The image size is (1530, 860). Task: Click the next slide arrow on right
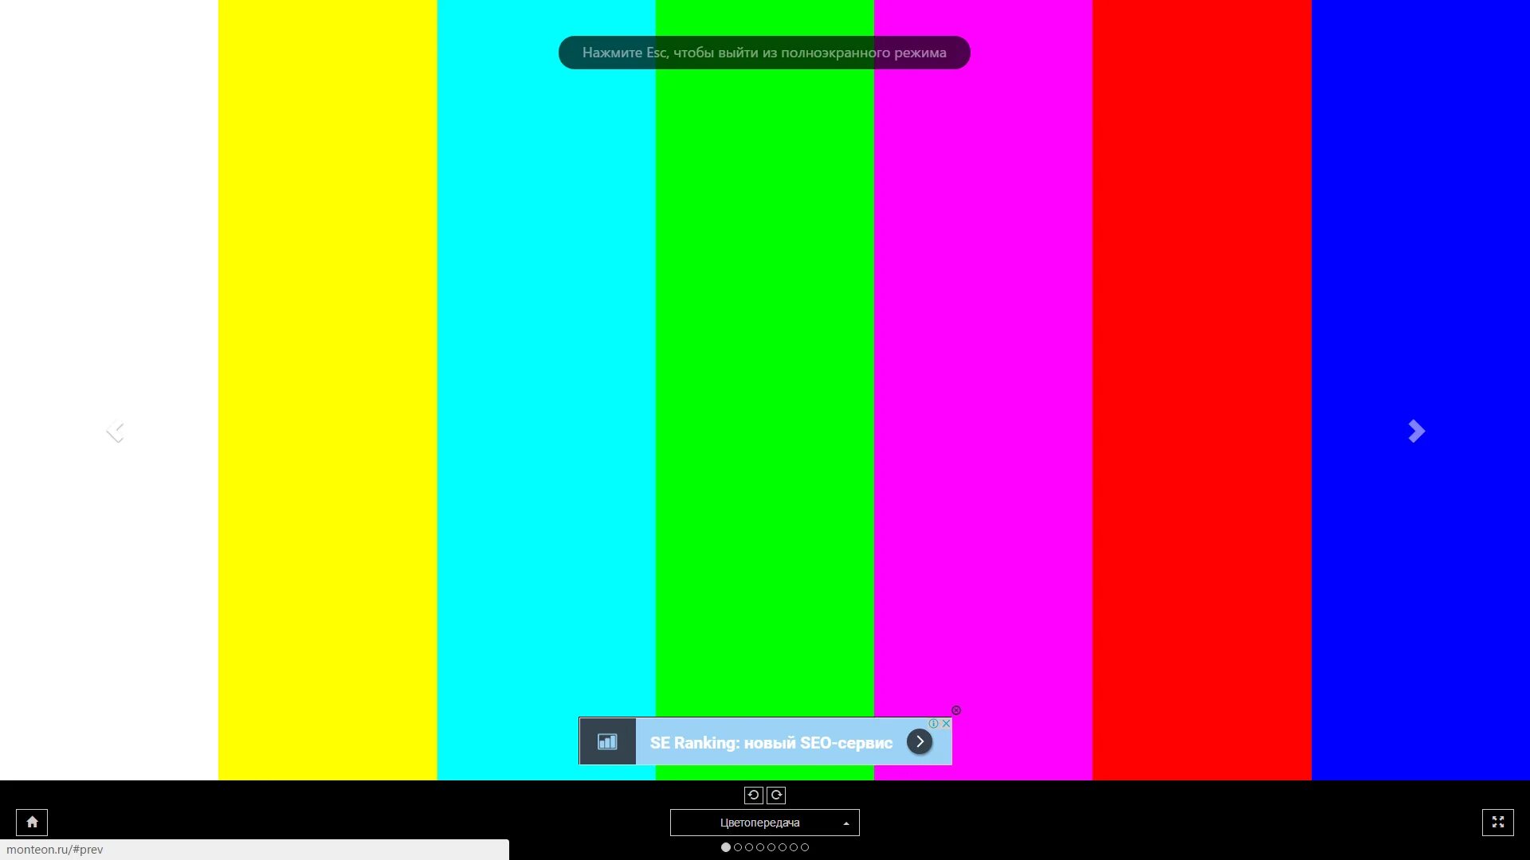click(x=1415, y=431)
